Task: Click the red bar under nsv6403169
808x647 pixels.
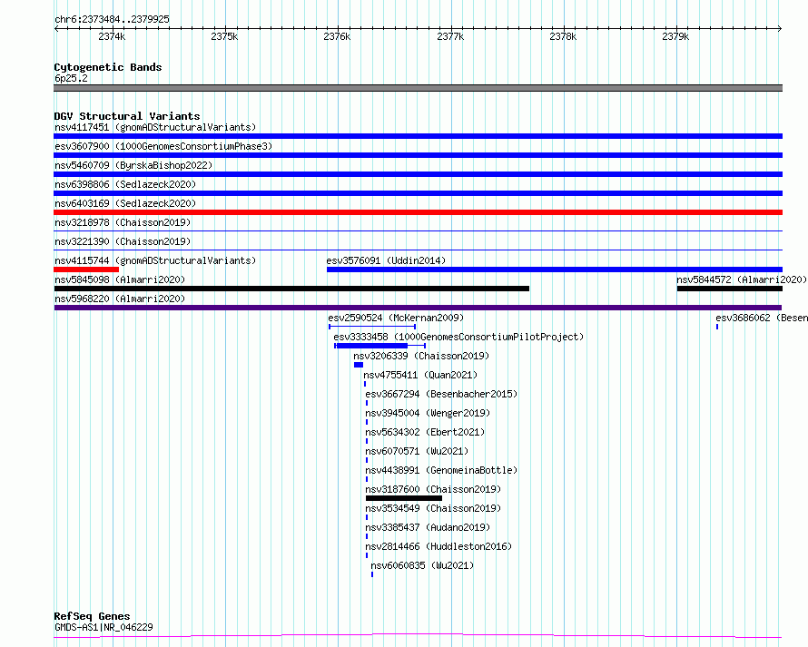Action: click(x=418, y=212)
